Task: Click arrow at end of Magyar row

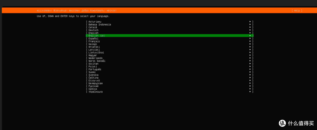Action: [x=250, y=55]
